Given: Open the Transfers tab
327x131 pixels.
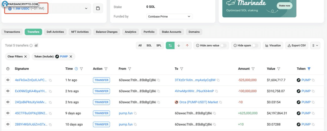Looking at the screenshot, I should 33,32.
